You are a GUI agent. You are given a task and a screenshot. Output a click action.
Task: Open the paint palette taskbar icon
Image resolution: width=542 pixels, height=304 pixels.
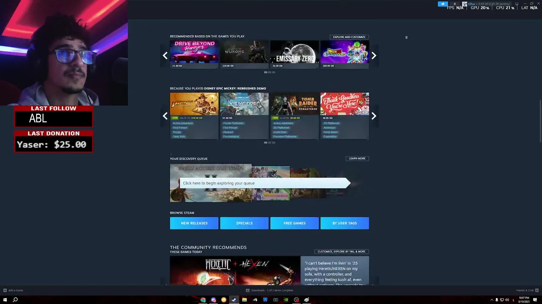(307, 300)
